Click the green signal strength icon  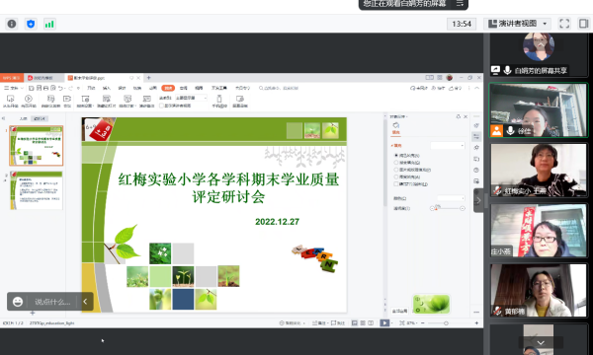49,24
